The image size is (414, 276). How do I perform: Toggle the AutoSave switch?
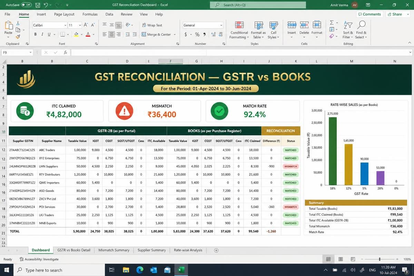pyautogui.click(x=26, y=5)
